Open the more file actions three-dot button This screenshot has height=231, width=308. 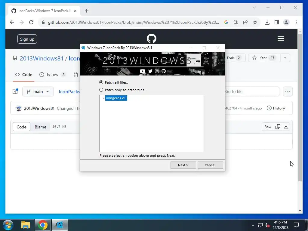tap(288, 91)
